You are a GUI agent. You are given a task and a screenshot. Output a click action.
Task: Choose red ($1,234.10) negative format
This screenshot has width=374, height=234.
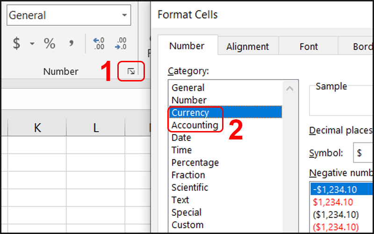pos(342,227)
